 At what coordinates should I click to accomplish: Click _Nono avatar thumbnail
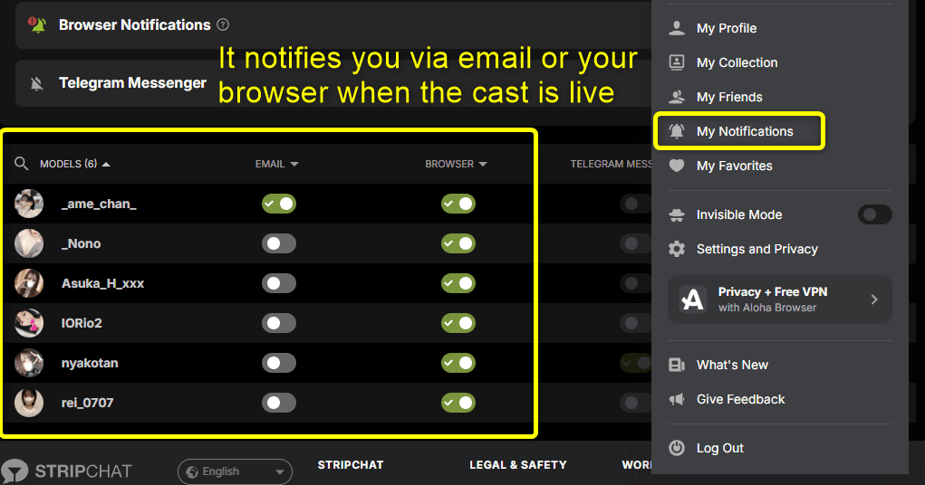[29, 243]
